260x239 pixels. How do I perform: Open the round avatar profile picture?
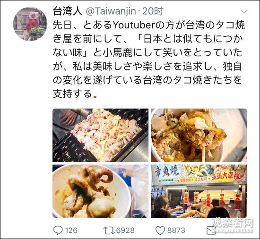click(30, 24)
